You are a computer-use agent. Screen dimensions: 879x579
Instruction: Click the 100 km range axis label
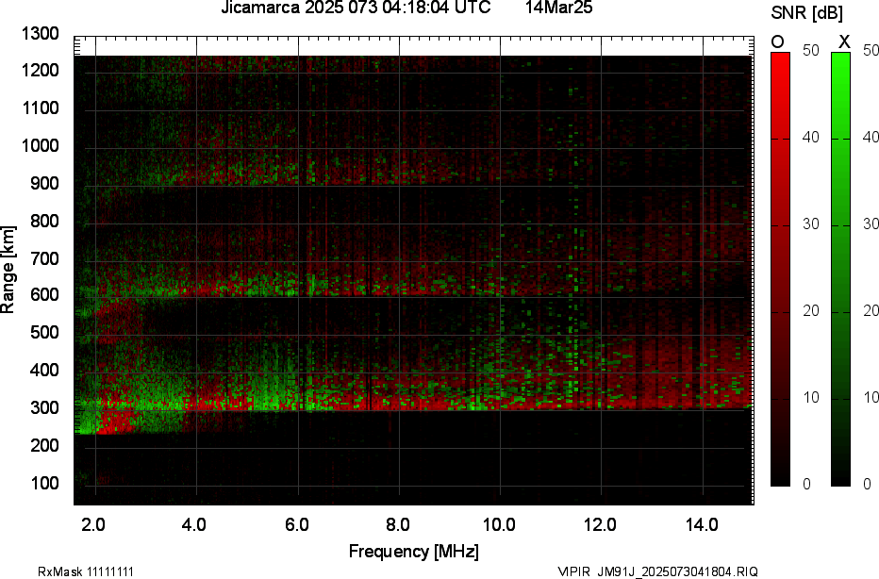pos(44,483)
